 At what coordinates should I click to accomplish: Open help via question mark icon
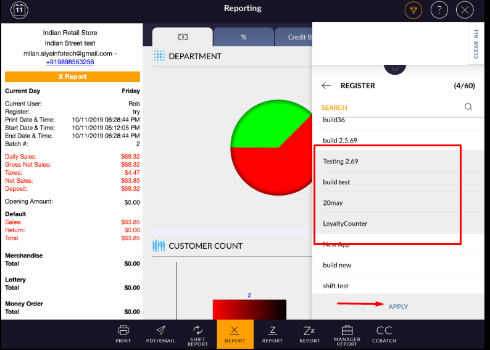click(439, 10)
